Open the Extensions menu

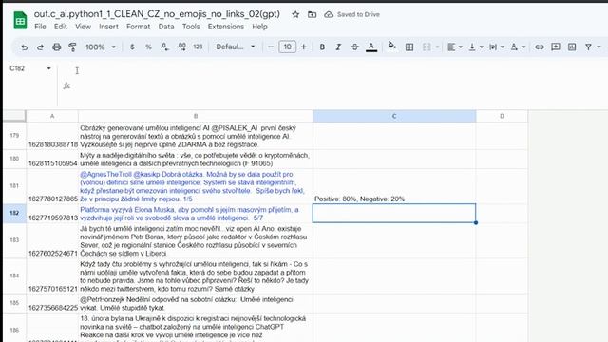point(226,27)
